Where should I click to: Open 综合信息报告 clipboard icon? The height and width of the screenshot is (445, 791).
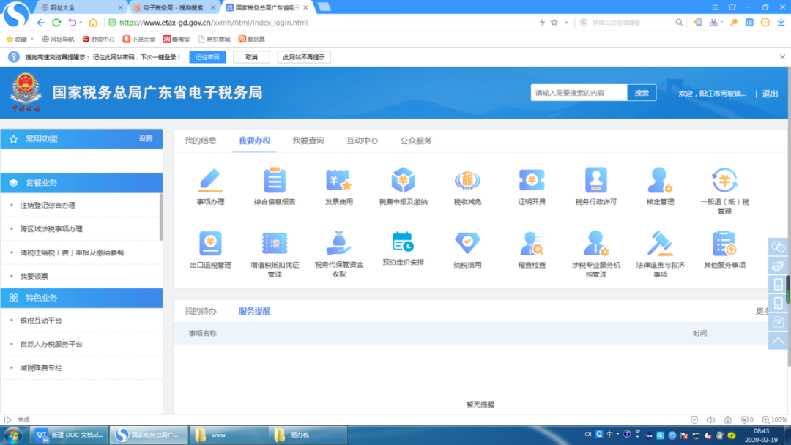coord(275,180)
